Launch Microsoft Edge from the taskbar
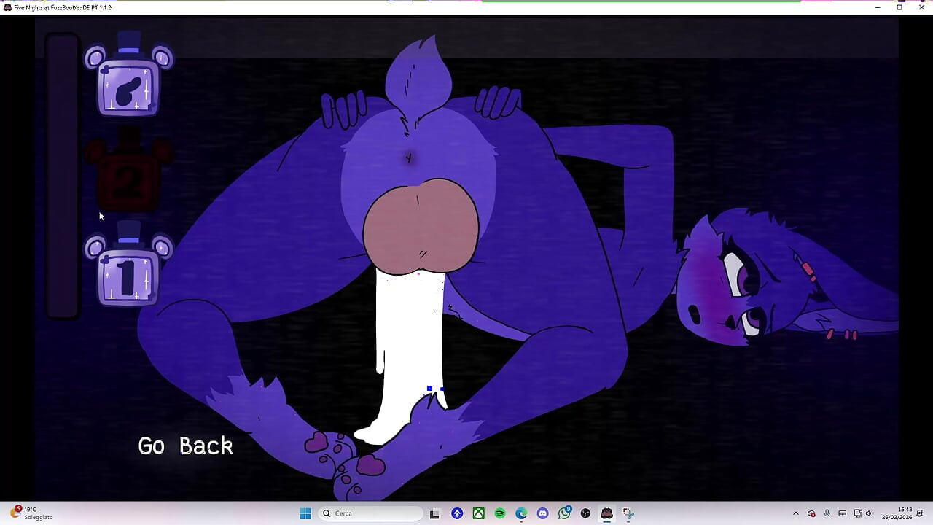The width and height of the screenshot is (933, 525). pyautogui.click(x=520, y=513)
